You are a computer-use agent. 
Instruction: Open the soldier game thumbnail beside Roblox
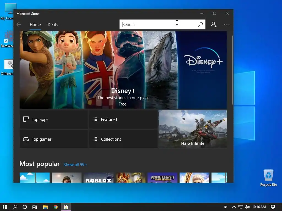67,177
